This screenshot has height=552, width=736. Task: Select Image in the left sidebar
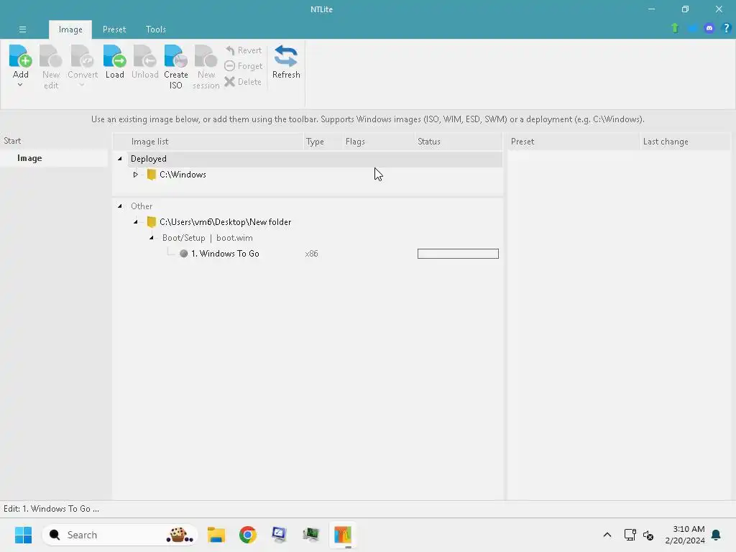point(53,158)
